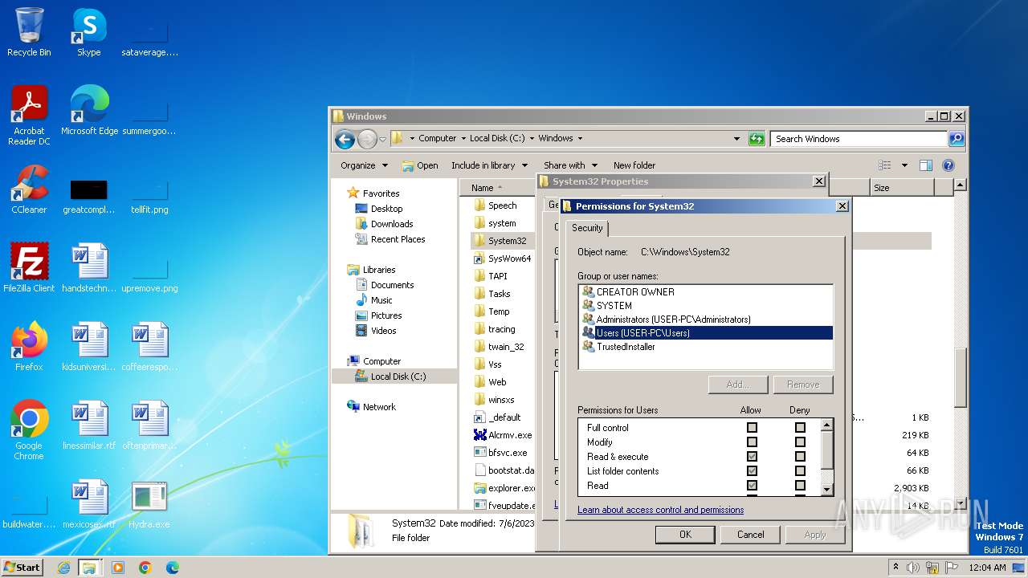Open Acrobat Reader DC shortcut
Viewport: 1028px width, 578px height.
point(29,116)
